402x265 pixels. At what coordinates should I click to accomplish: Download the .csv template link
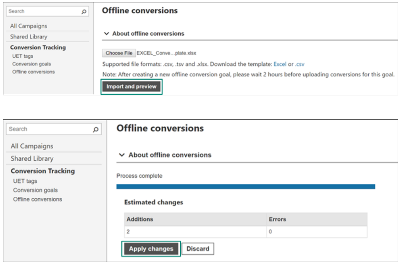(x=299, y=64)
